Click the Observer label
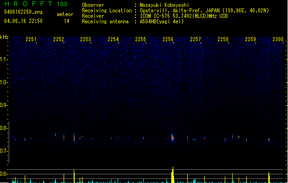 (x=93, y=5)
